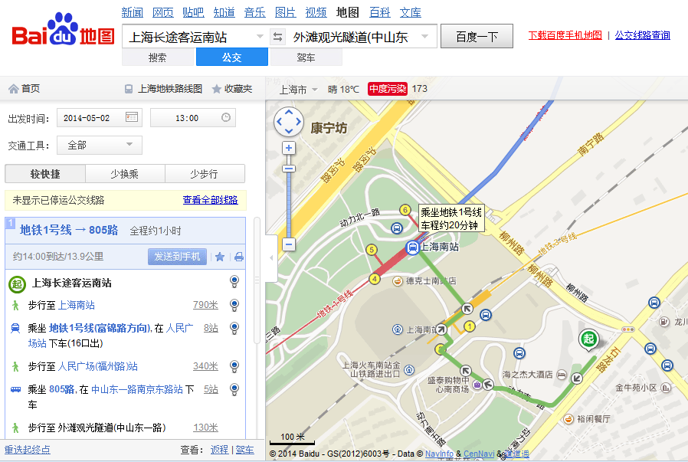Open the 百科 top navigation link
The width and height of the screenshot is (688, 462).
[380, 12]
